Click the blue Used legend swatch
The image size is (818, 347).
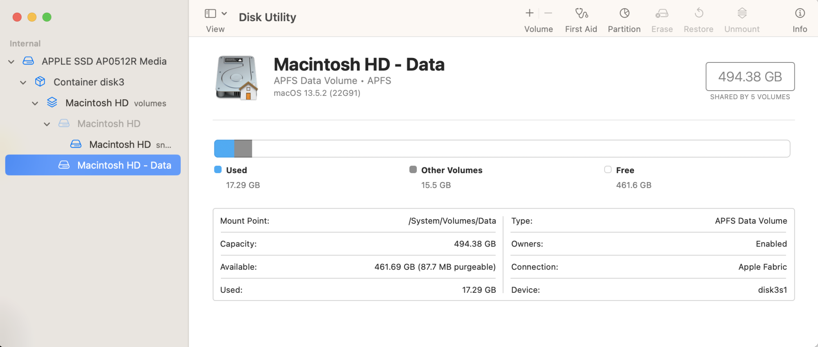(218, 169)
